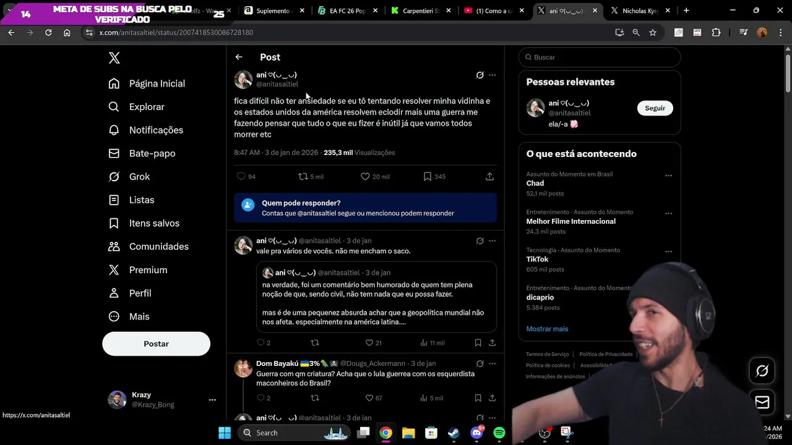Open more options on the main post
Viewport: 792px width, 445px height.
pyautogui.click(x=493, y=75)
